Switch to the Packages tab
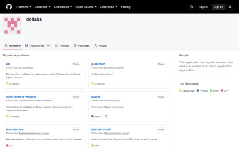This screenshot has height=149, width=239. [x=81, y=45]
